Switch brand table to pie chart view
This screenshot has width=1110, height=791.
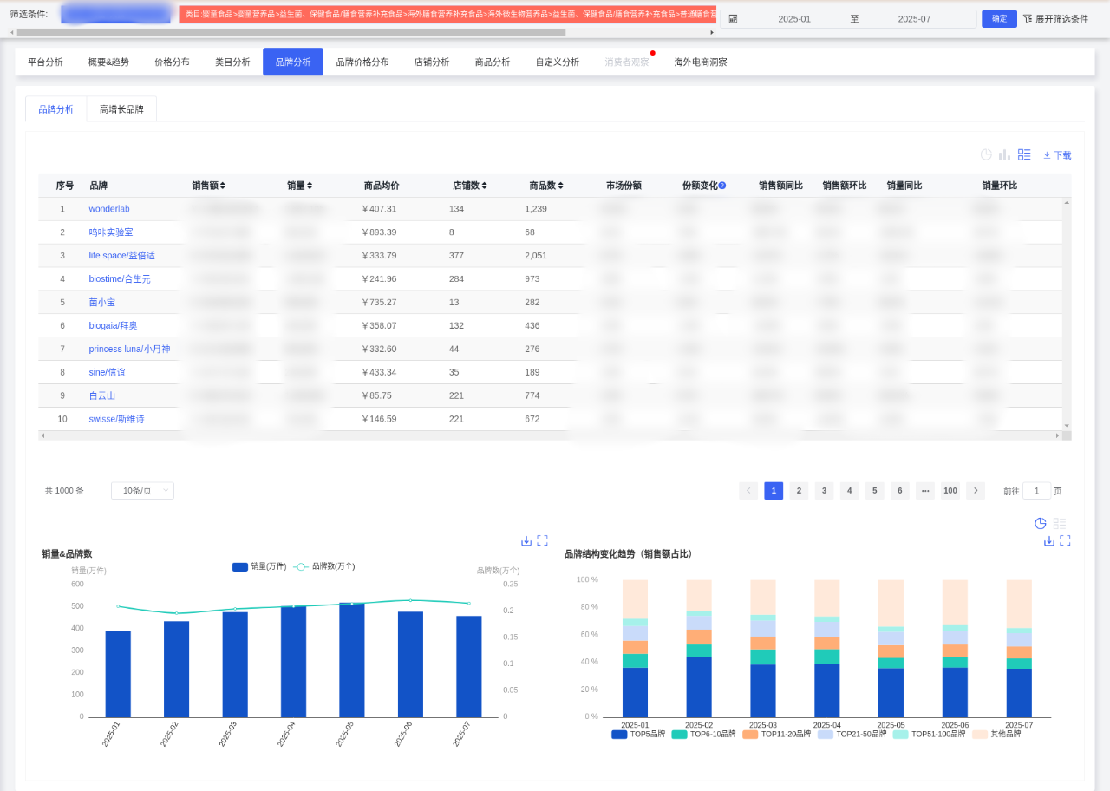986,154
